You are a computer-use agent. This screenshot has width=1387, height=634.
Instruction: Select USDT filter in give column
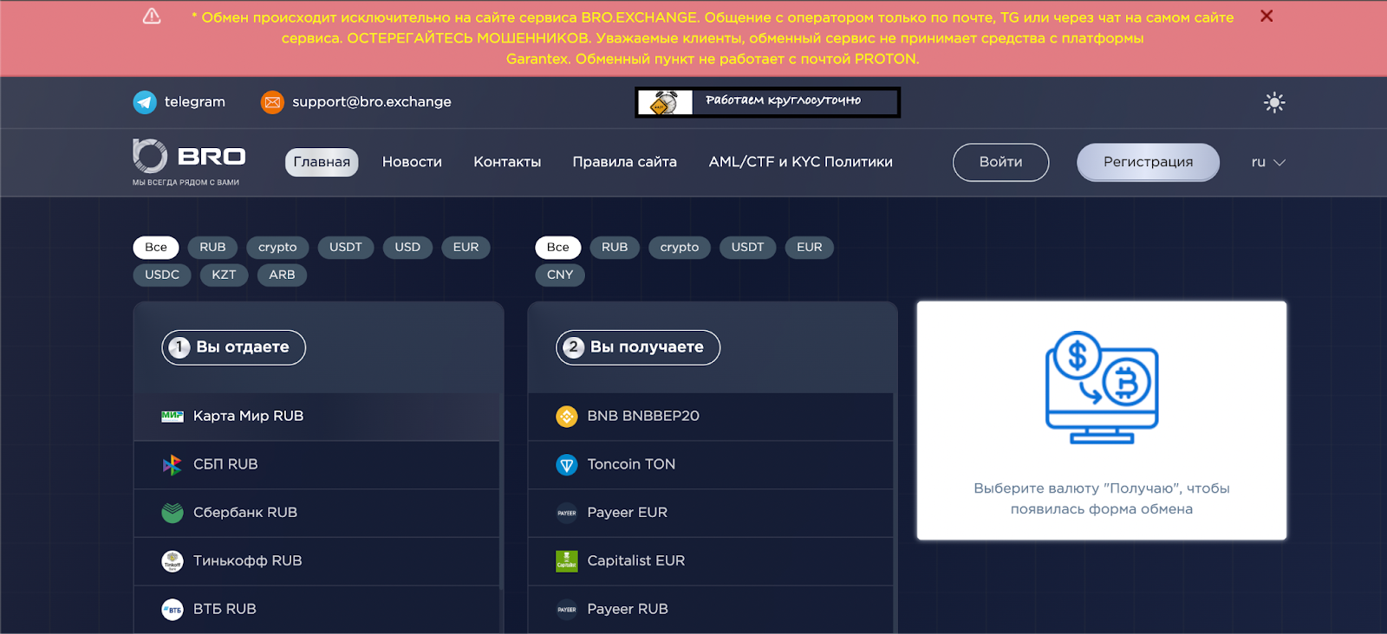[x=346, y=248]
